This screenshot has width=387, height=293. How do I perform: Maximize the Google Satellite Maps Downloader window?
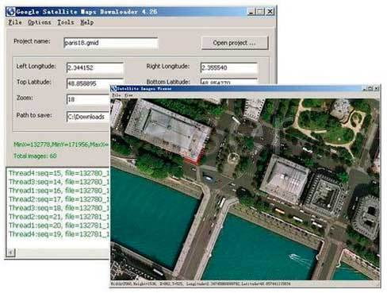(x=260, y=12)
